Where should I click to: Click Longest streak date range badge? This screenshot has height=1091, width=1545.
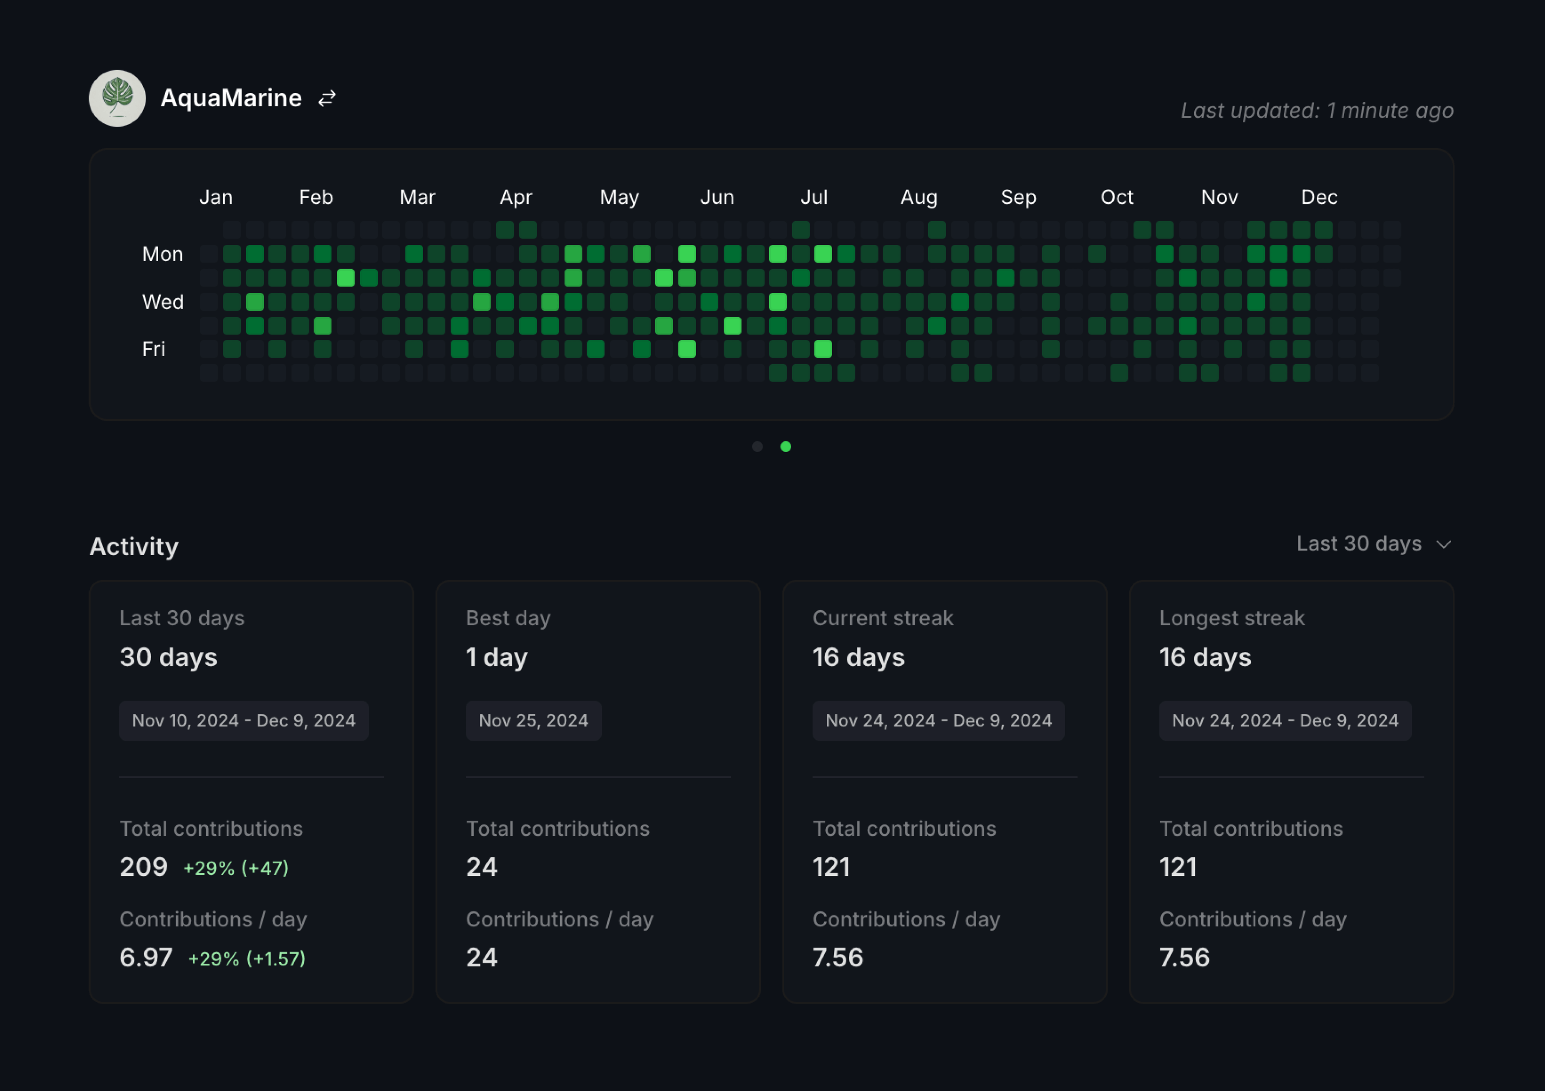(x=1285, y=720)
